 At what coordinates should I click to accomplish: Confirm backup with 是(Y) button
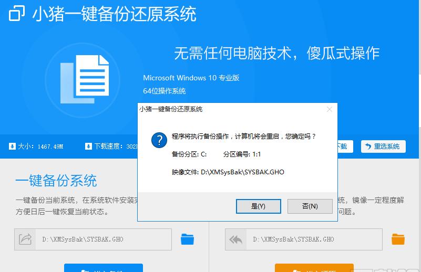(x=258, y=206)
